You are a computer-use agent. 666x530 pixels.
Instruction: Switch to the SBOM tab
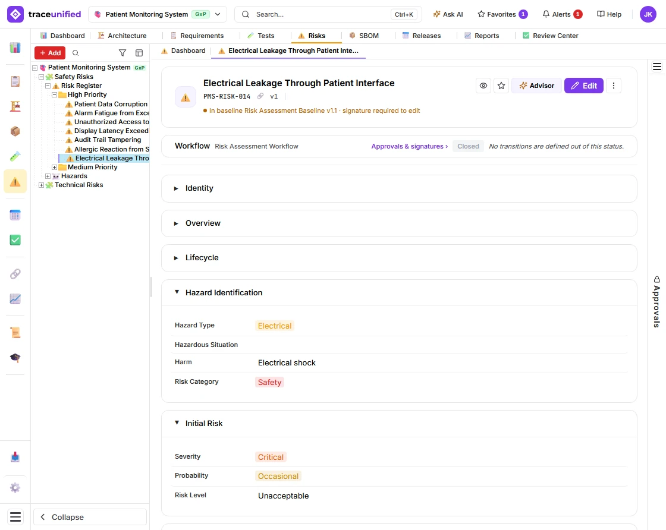(x=363, y=36)
